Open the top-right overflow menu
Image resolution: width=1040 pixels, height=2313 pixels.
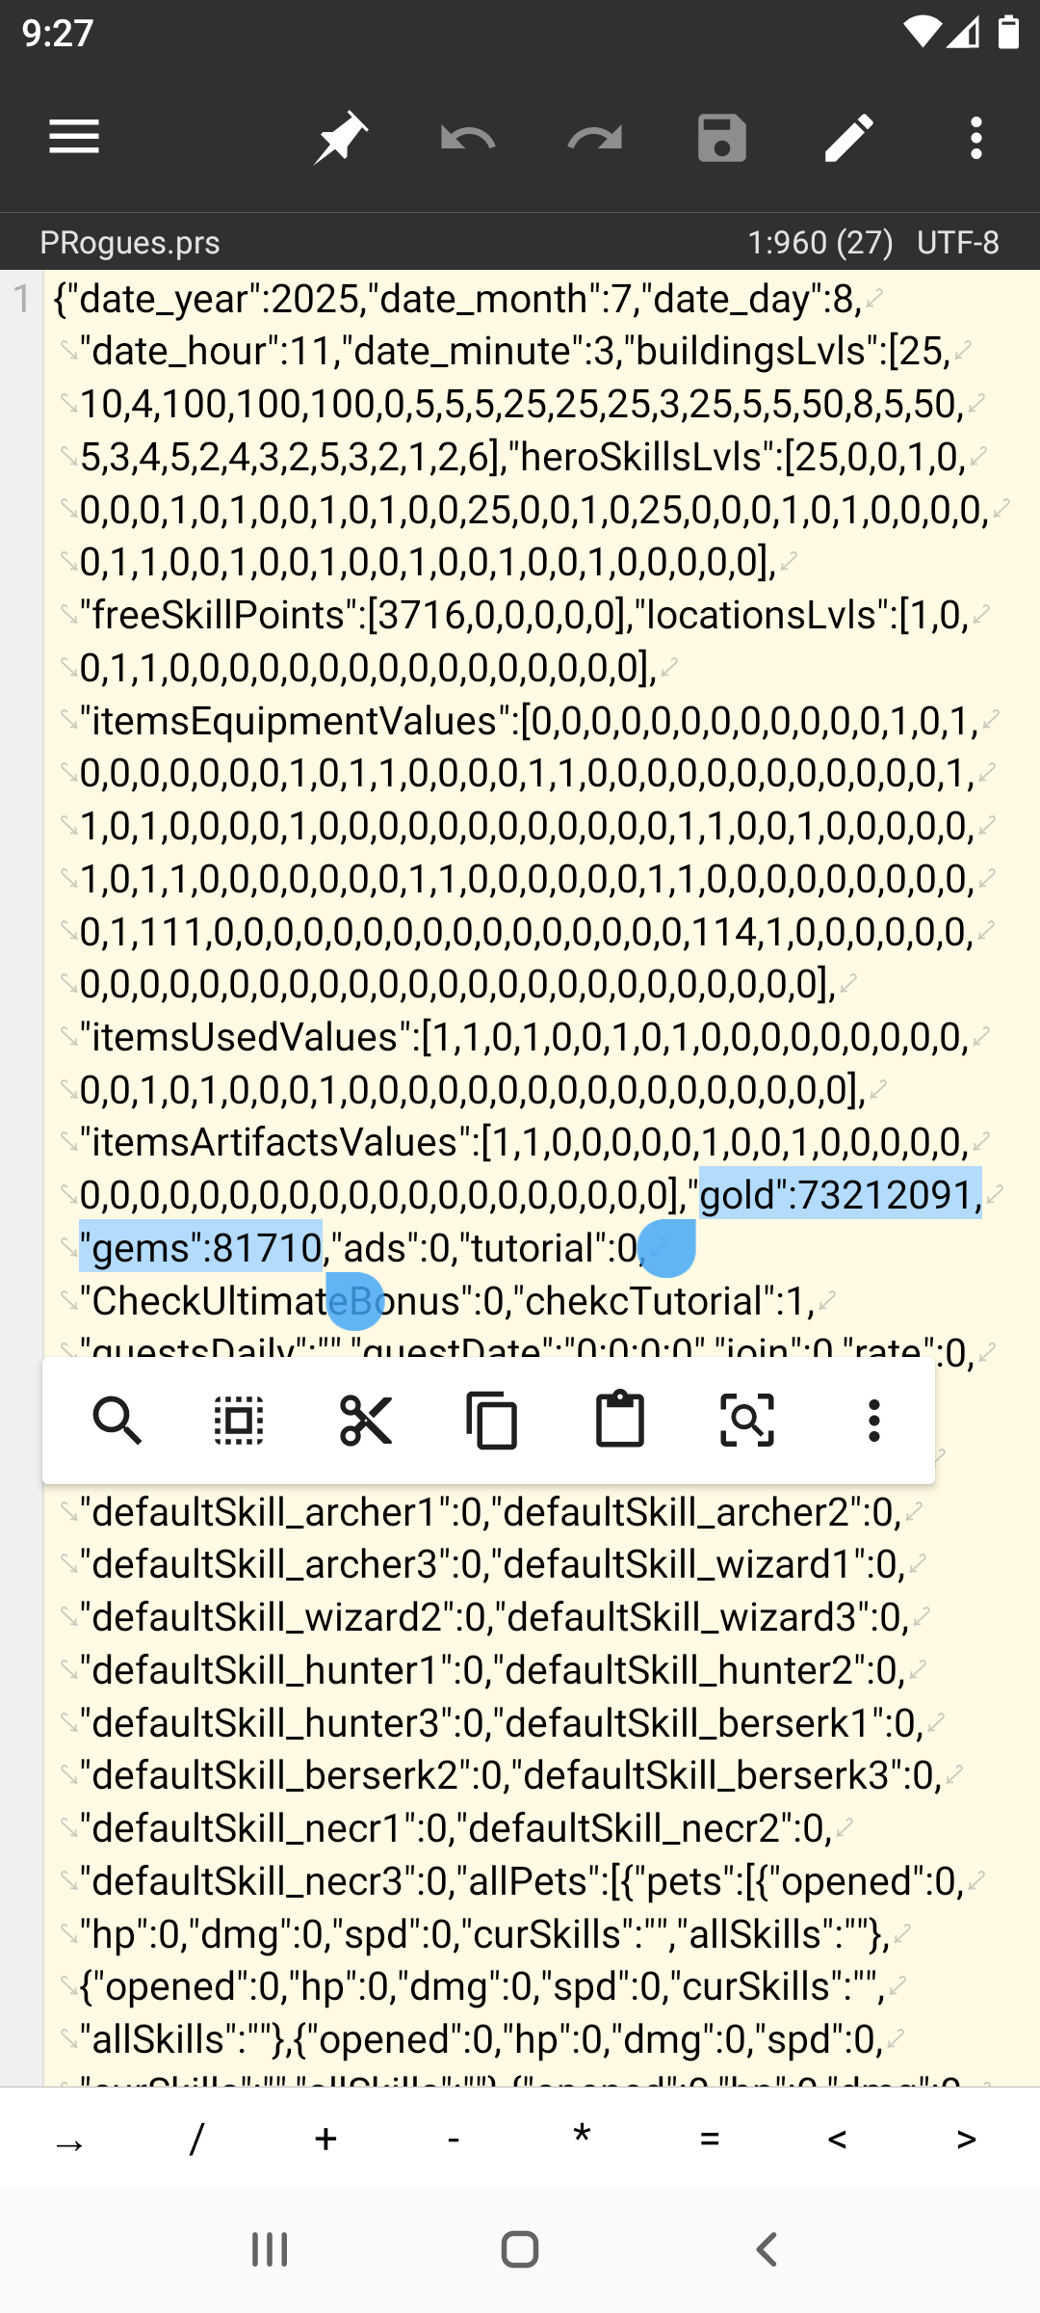click(x=976, y=138)
